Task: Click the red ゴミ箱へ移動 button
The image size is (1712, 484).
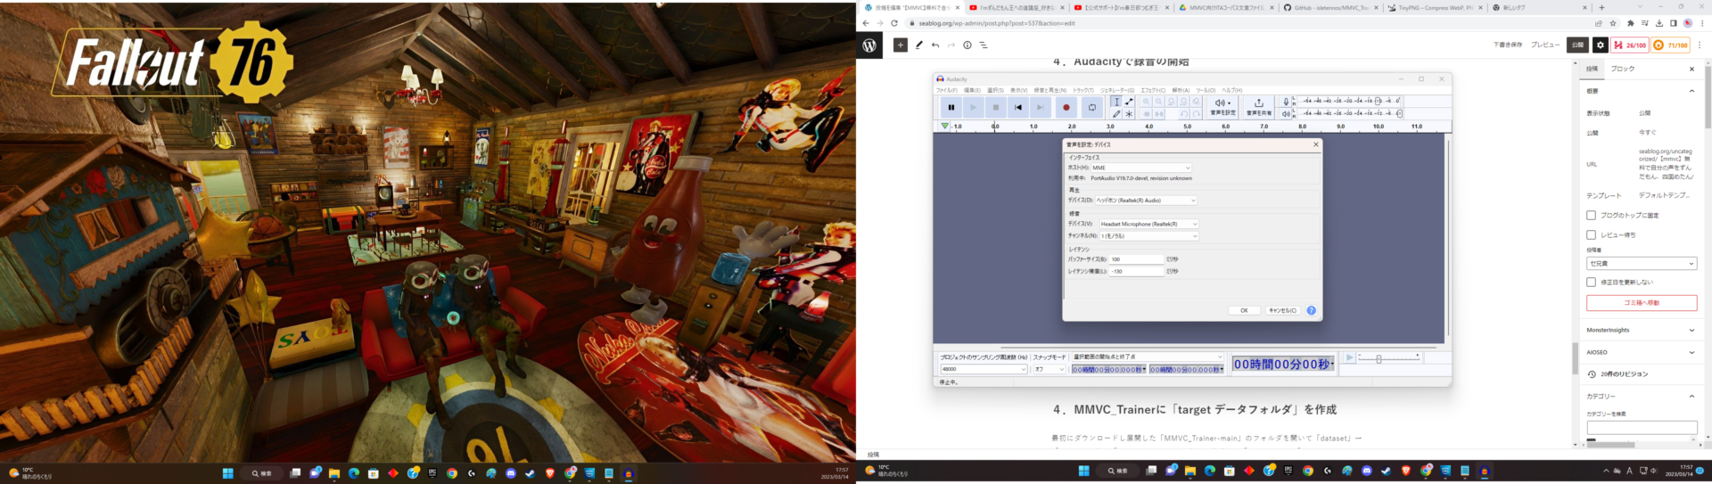Action: [x=1642, y=303]
